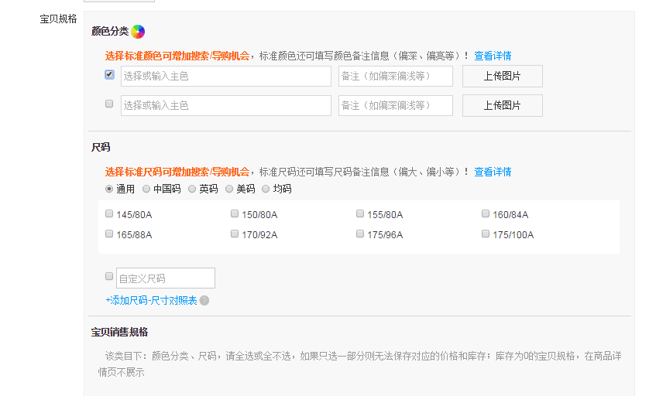This screenshot has height=396, width=649.
Task: Choose the 英码 radio option
Action: [192, 189]
